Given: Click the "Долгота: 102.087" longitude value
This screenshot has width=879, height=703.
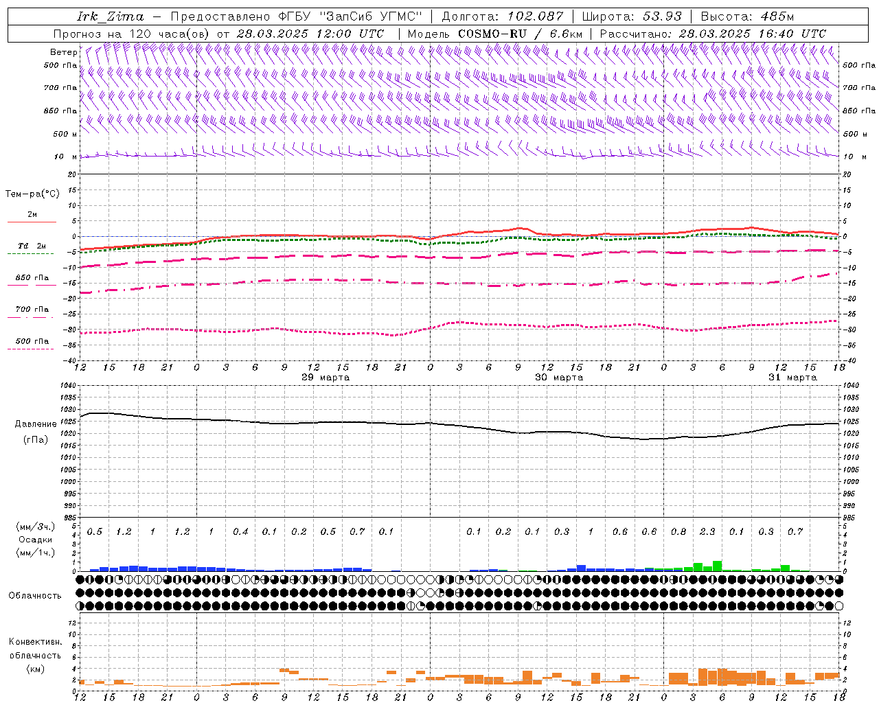Looking at the screenshot, I should (x=503, y=16).
